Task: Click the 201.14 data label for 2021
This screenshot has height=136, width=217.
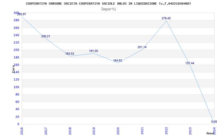Action: [142, 47]
